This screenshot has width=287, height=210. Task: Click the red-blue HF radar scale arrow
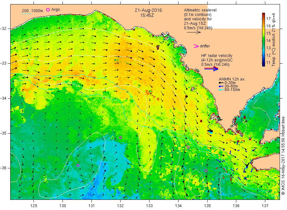(x=211, y=69)
